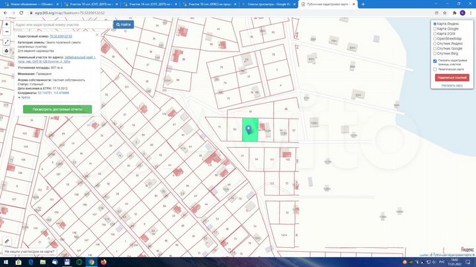Open a new browser tab

click(x=363, y=4)
